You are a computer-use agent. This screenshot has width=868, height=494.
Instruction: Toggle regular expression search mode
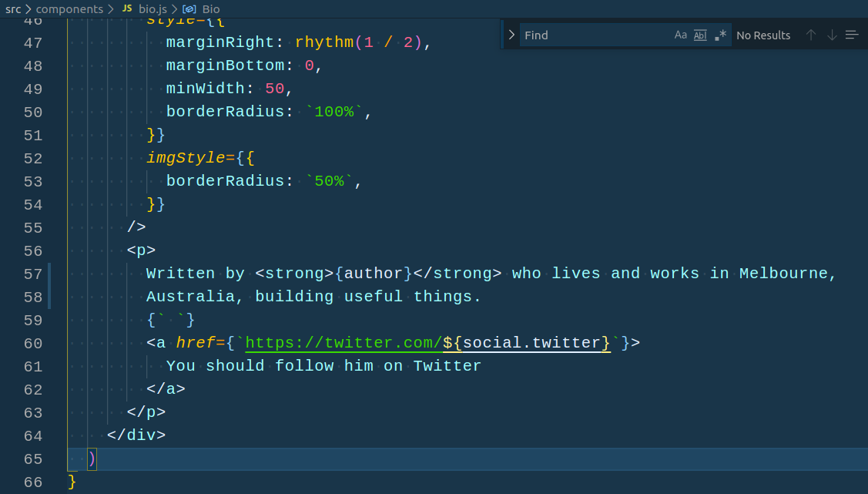(720, 35)
